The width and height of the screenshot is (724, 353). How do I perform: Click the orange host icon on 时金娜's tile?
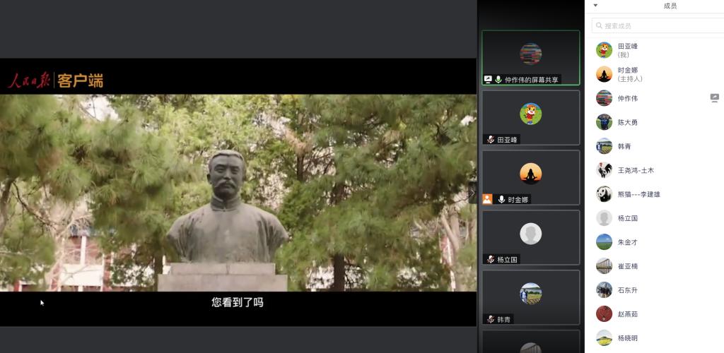coord(487,199)
